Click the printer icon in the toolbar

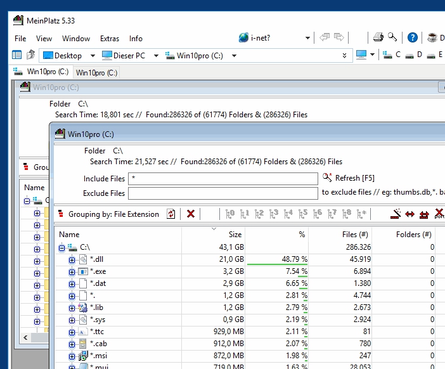tap(378, 37)
